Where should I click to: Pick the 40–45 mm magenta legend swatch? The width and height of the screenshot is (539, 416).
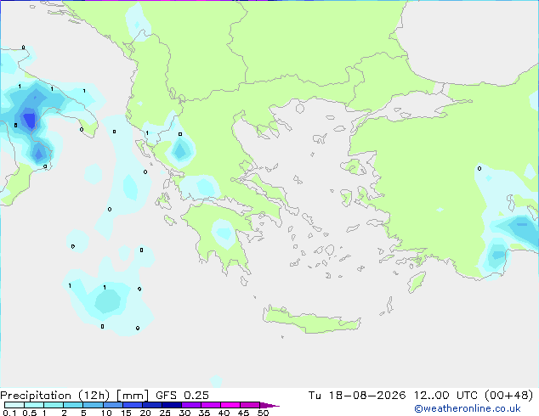[x=230, y=405]
